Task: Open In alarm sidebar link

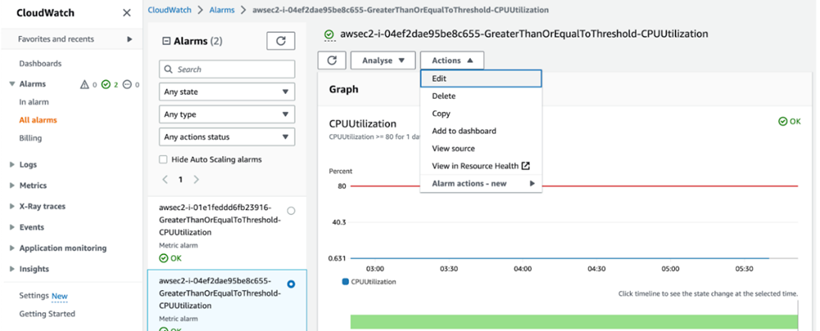Action: pos(34,102)
